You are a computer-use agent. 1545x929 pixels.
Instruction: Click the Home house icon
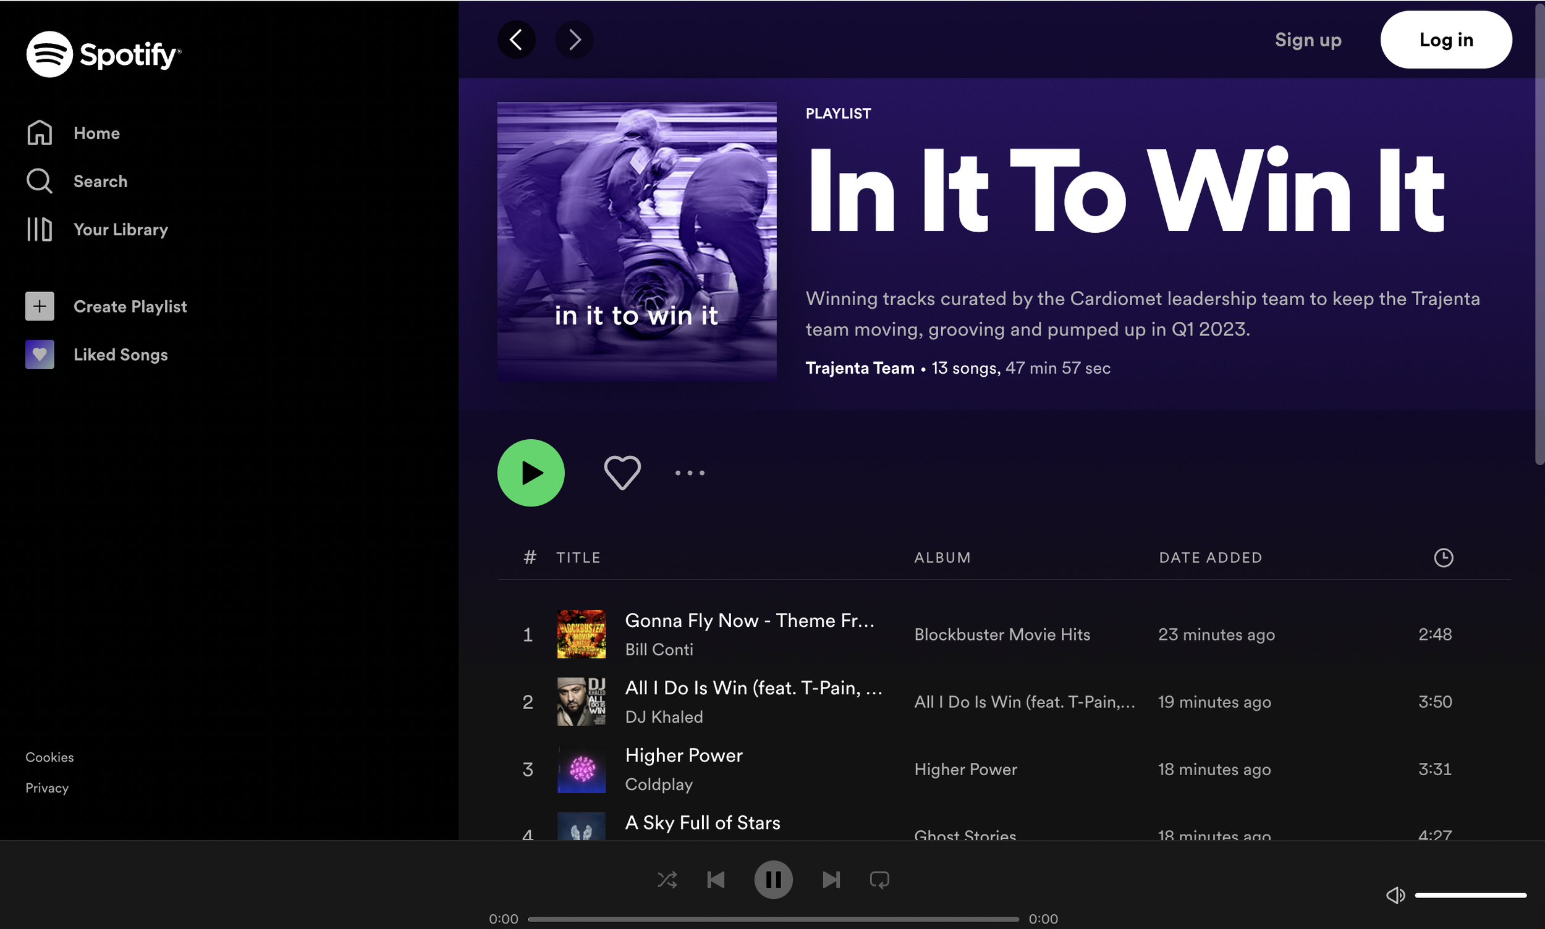pyautogui.click(x=40, y=133)
